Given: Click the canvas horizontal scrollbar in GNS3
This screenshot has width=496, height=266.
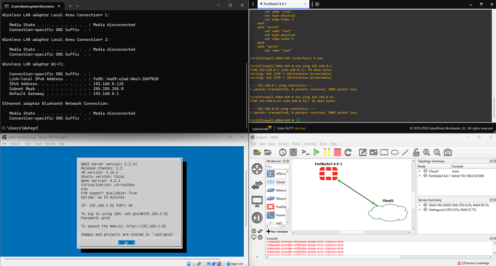Looking at the screenshot, I should point(351,232).
